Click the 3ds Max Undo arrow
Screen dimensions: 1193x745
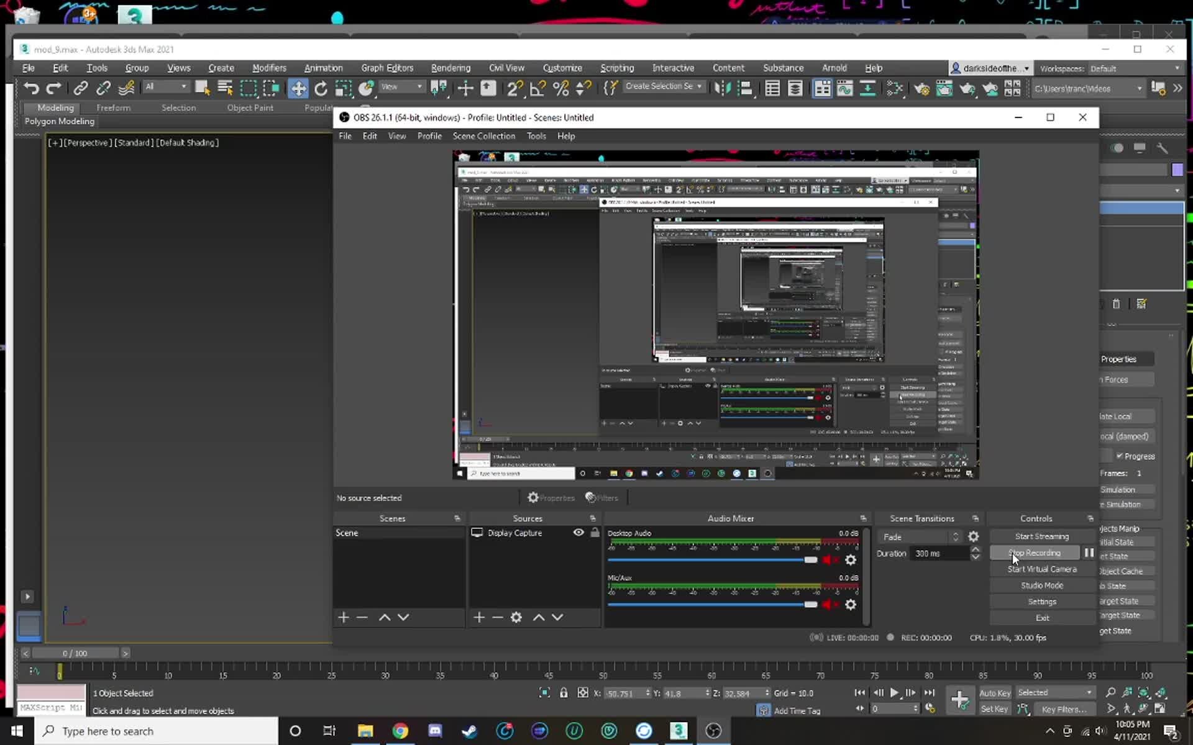coord(31,88)
